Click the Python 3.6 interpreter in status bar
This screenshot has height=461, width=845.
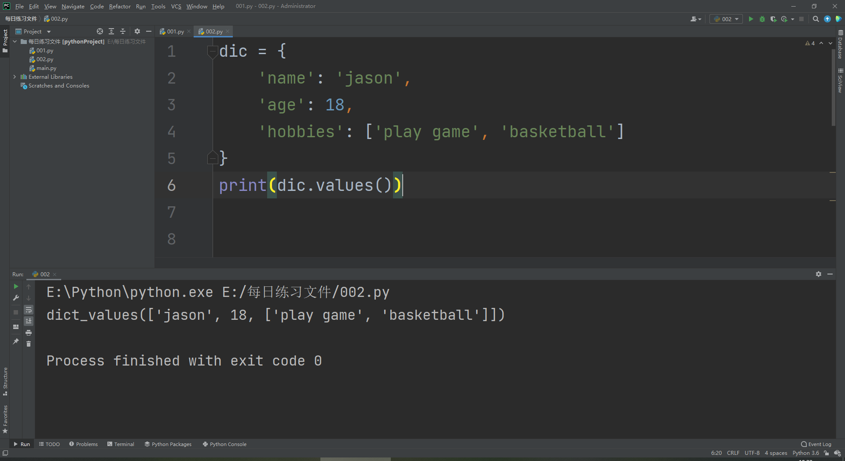[806, 453]
